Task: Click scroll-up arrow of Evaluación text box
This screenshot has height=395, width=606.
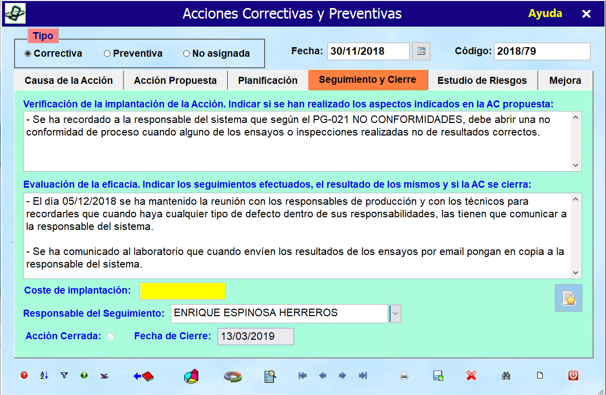Action: pyautogui.click(x=576, y=199)
